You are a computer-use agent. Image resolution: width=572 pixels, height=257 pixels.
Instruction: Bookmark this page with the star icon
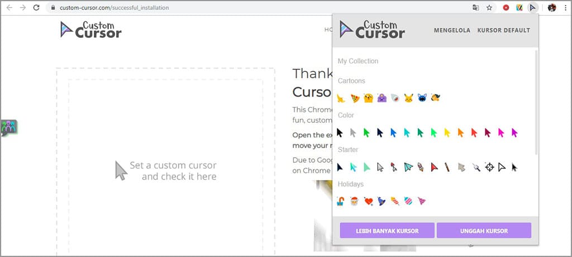coord(489,8)
